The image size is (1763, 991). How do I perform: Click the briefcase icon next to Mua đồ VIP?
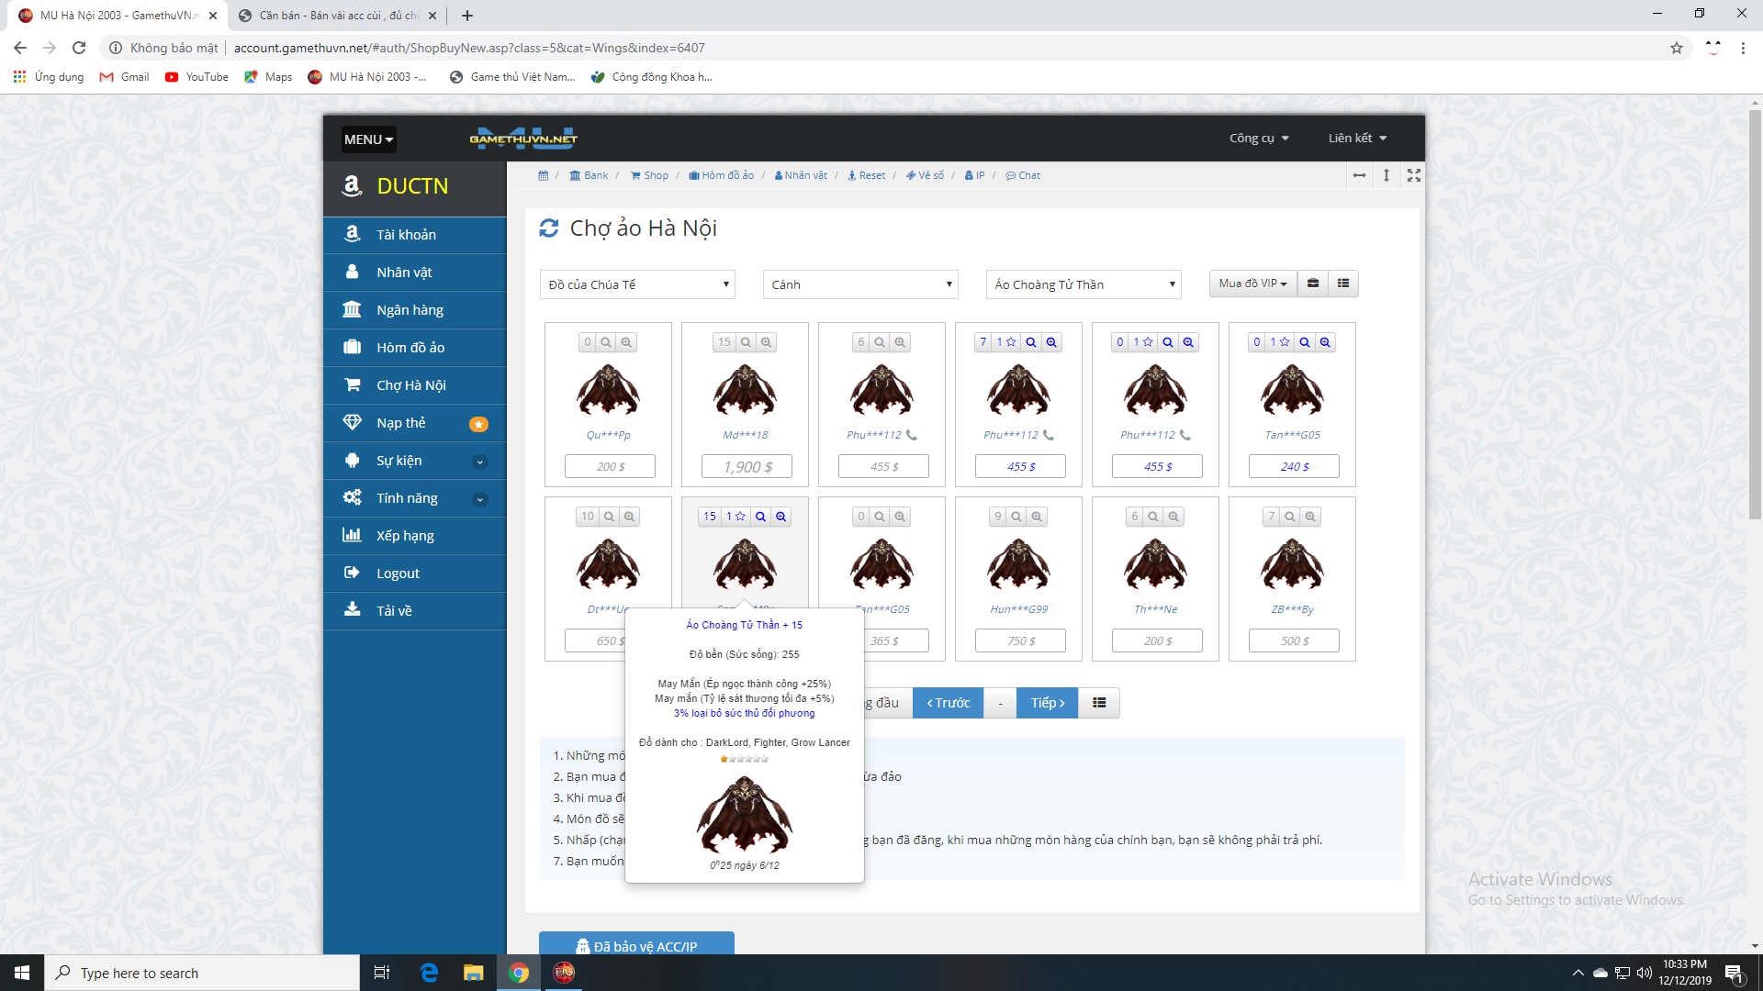(x=1313, y=284)
